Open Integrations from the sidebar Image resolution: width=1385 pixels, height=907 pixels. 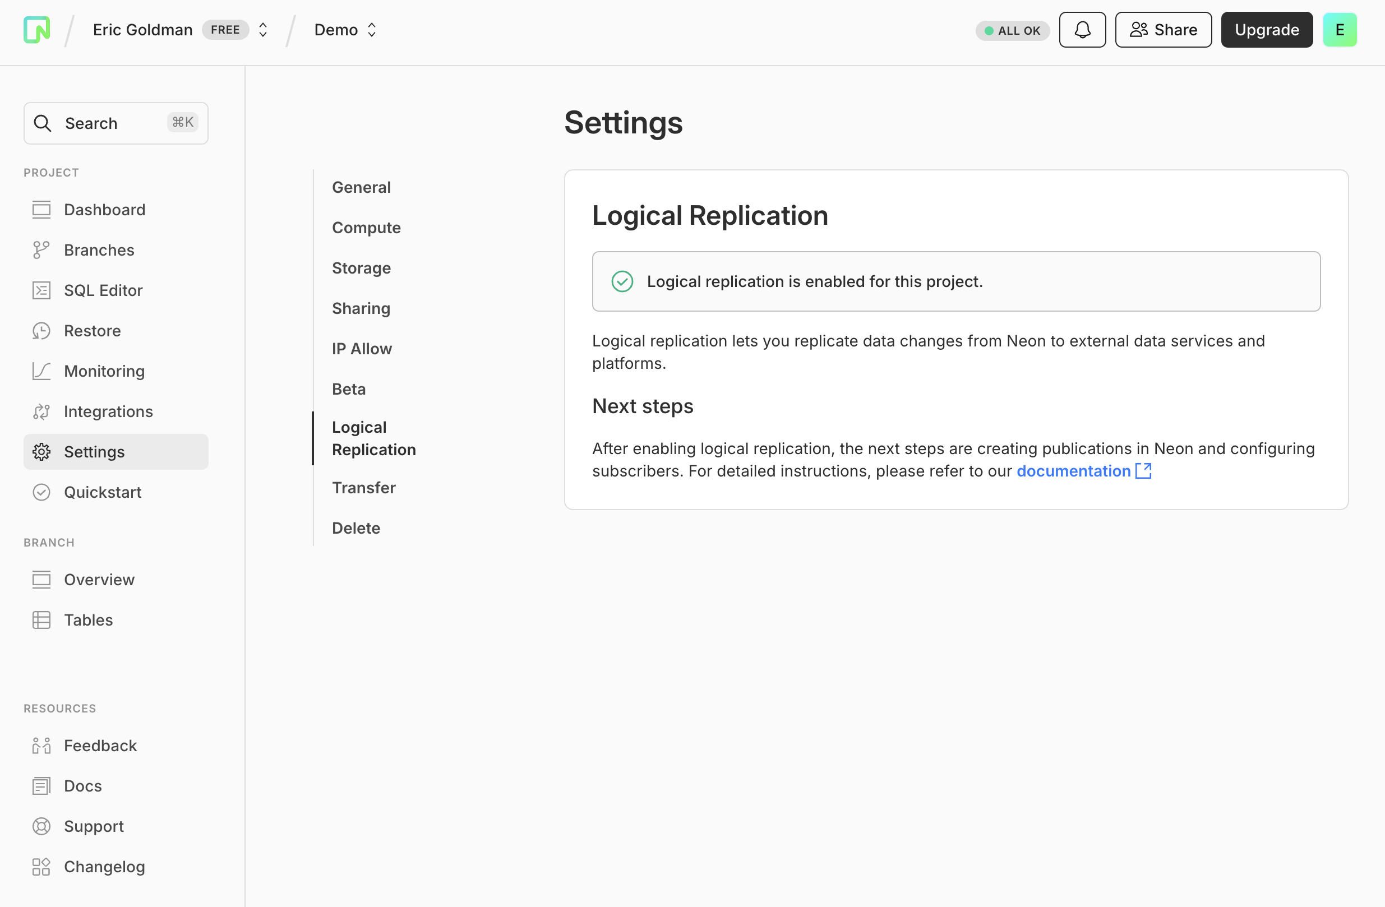coord(108,411)
